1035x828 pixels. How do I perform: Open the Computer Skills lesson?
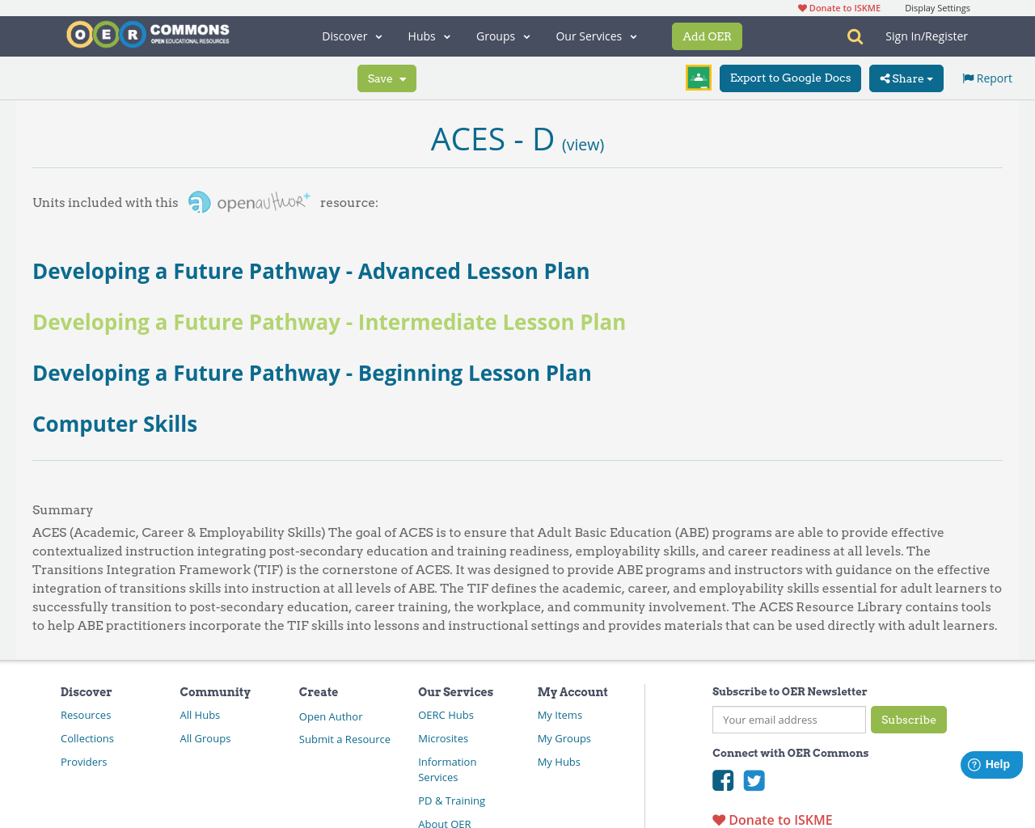(x=114, y=422)
